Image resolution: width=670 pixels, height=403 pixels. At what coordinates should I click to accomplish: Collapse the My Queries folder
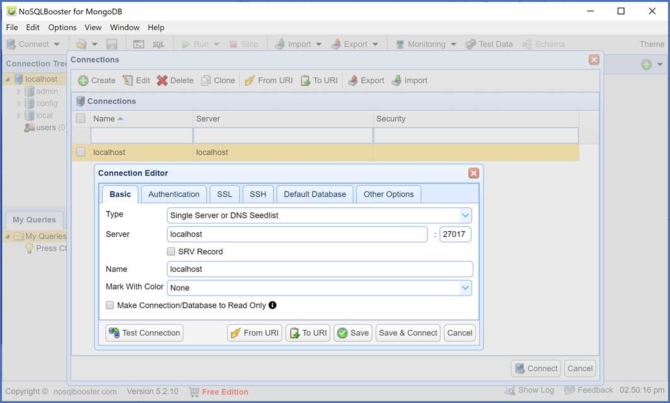tap(8, 236)
